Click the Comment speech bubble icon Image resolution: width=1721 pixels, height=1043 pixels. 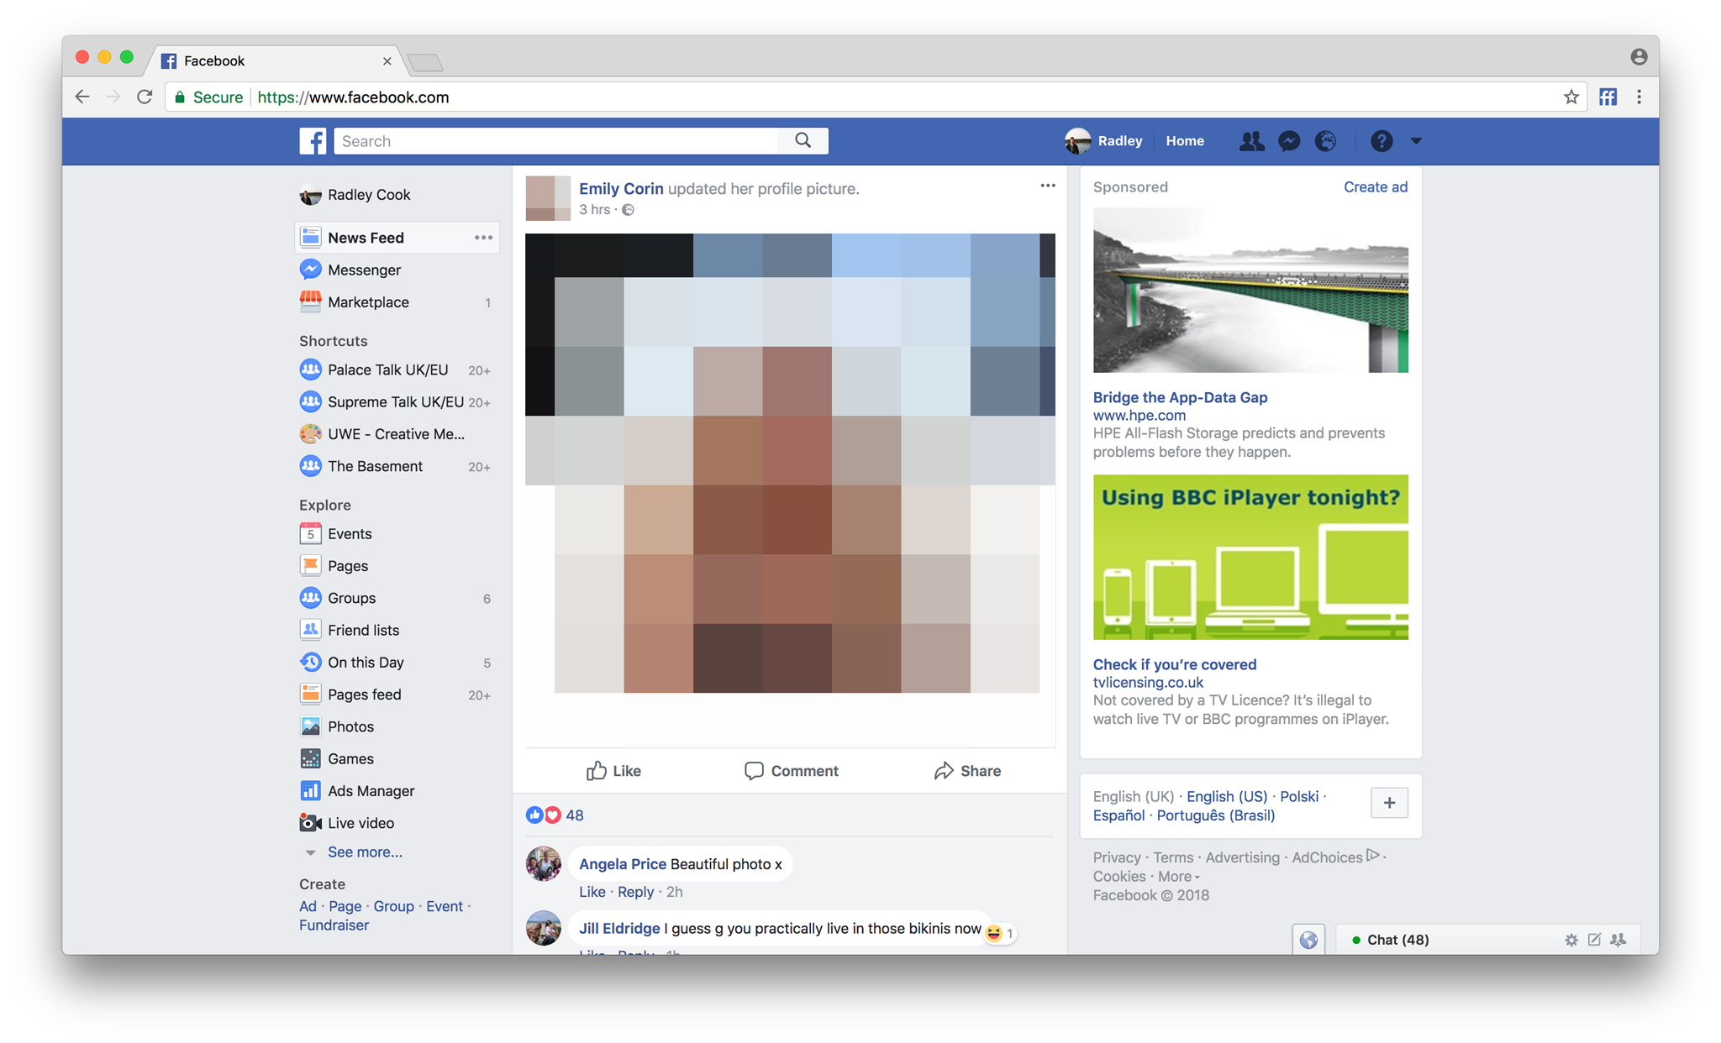(751, 770)
